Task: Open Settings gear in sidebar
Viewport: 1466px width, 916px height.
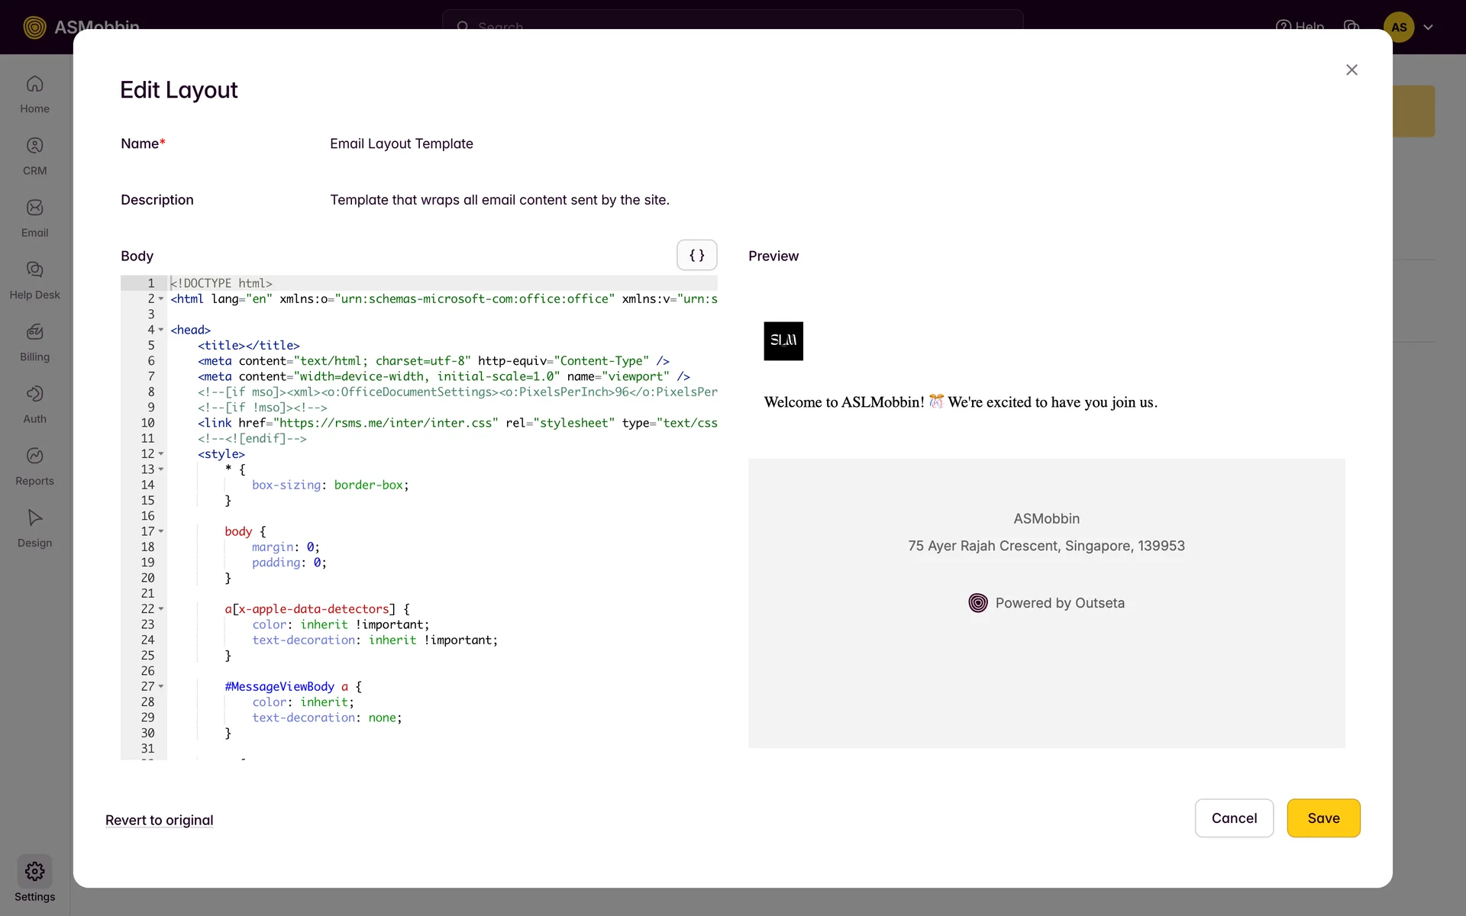Action: click(x=34, y=871)
